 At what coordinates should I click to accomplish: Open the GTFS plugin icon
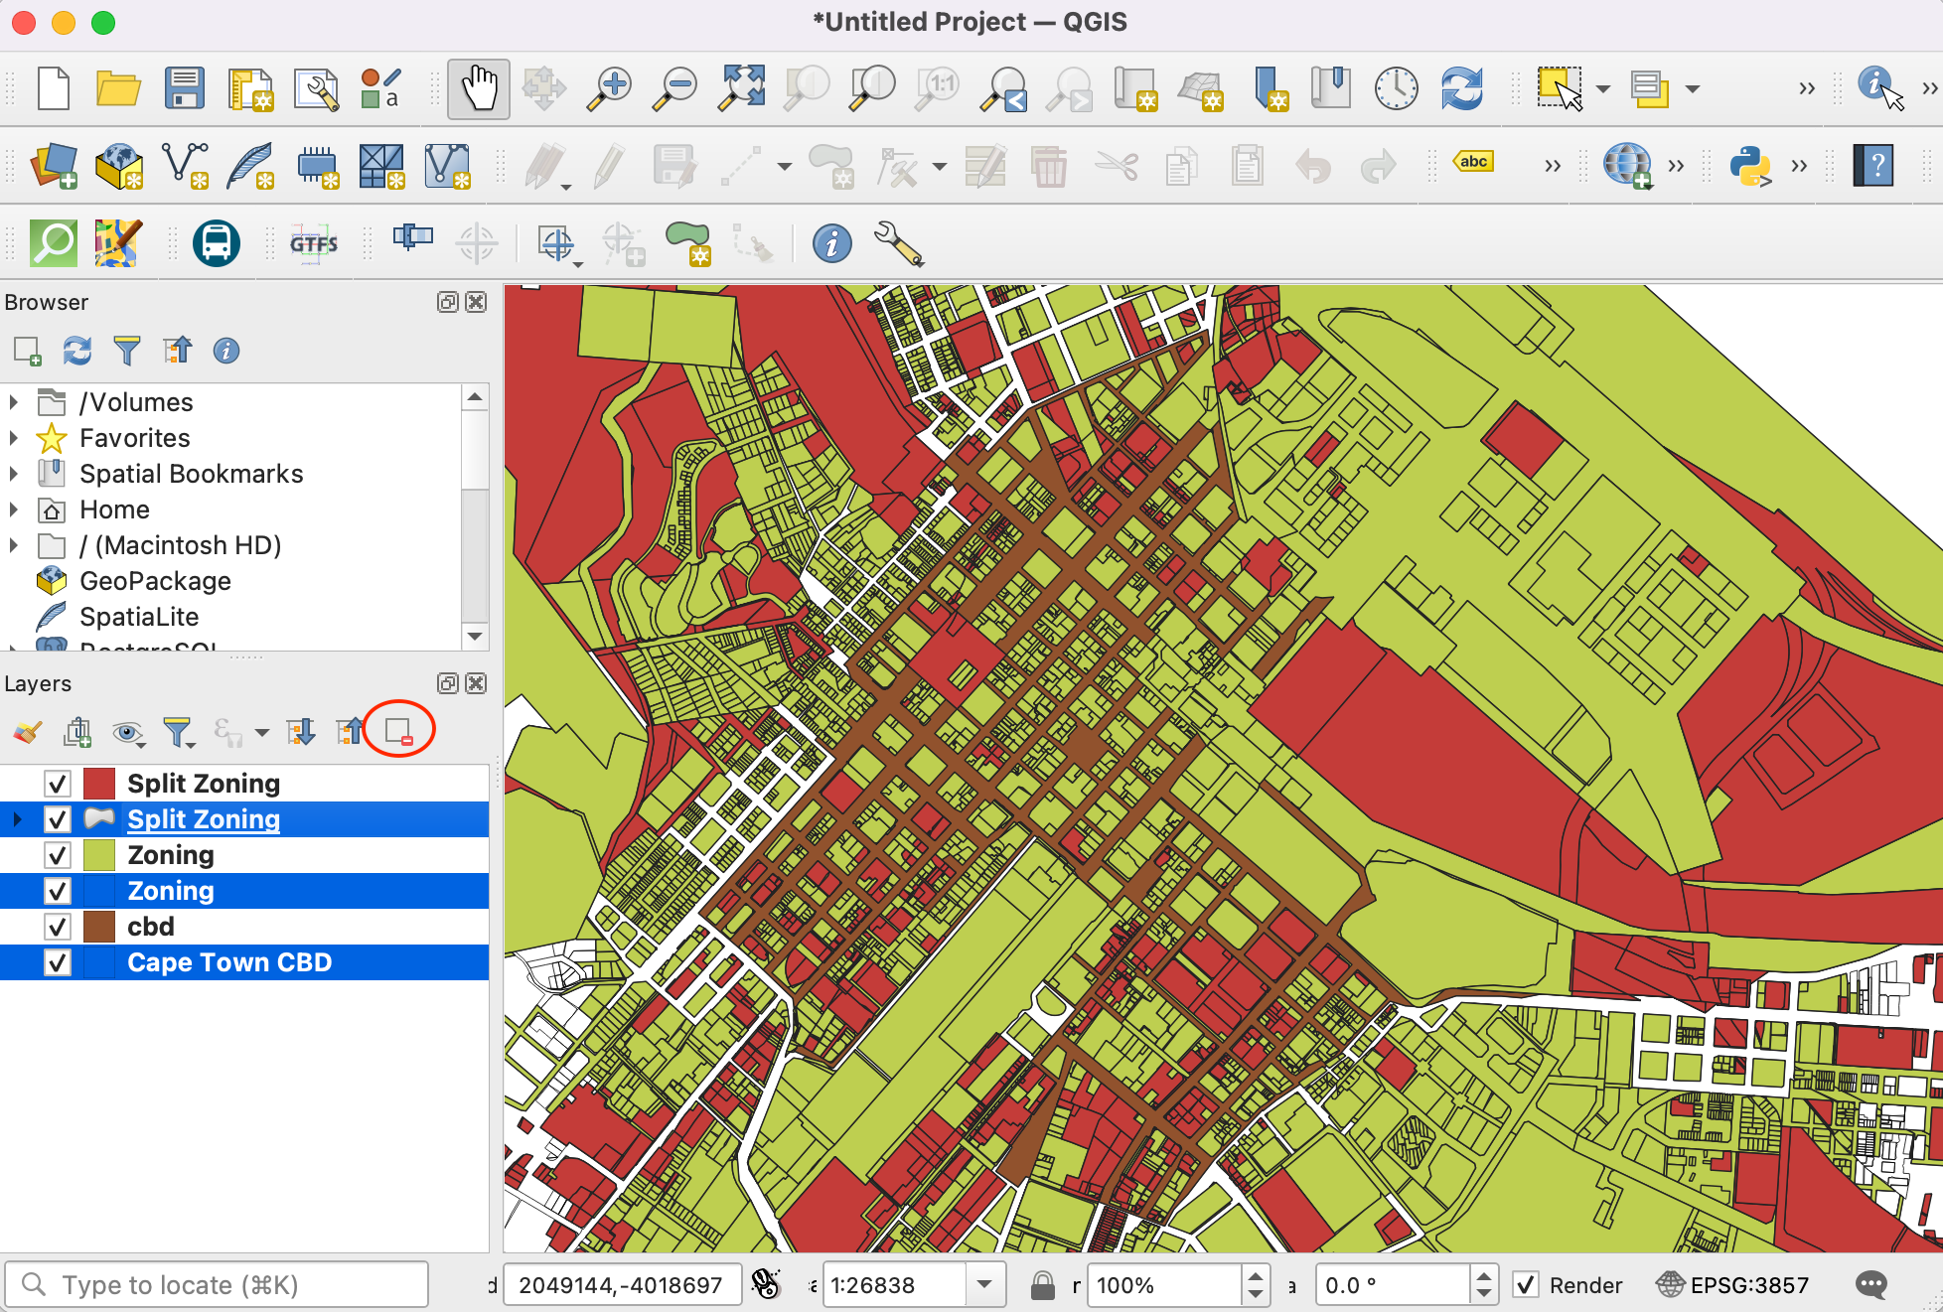click(314, 243)
